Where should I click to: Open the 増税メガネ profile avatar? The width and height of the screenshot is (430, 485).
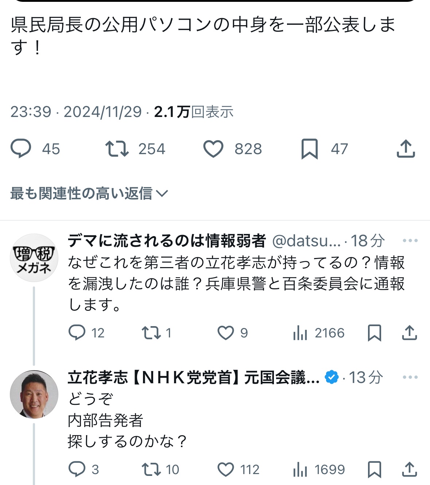pos(34,258)
